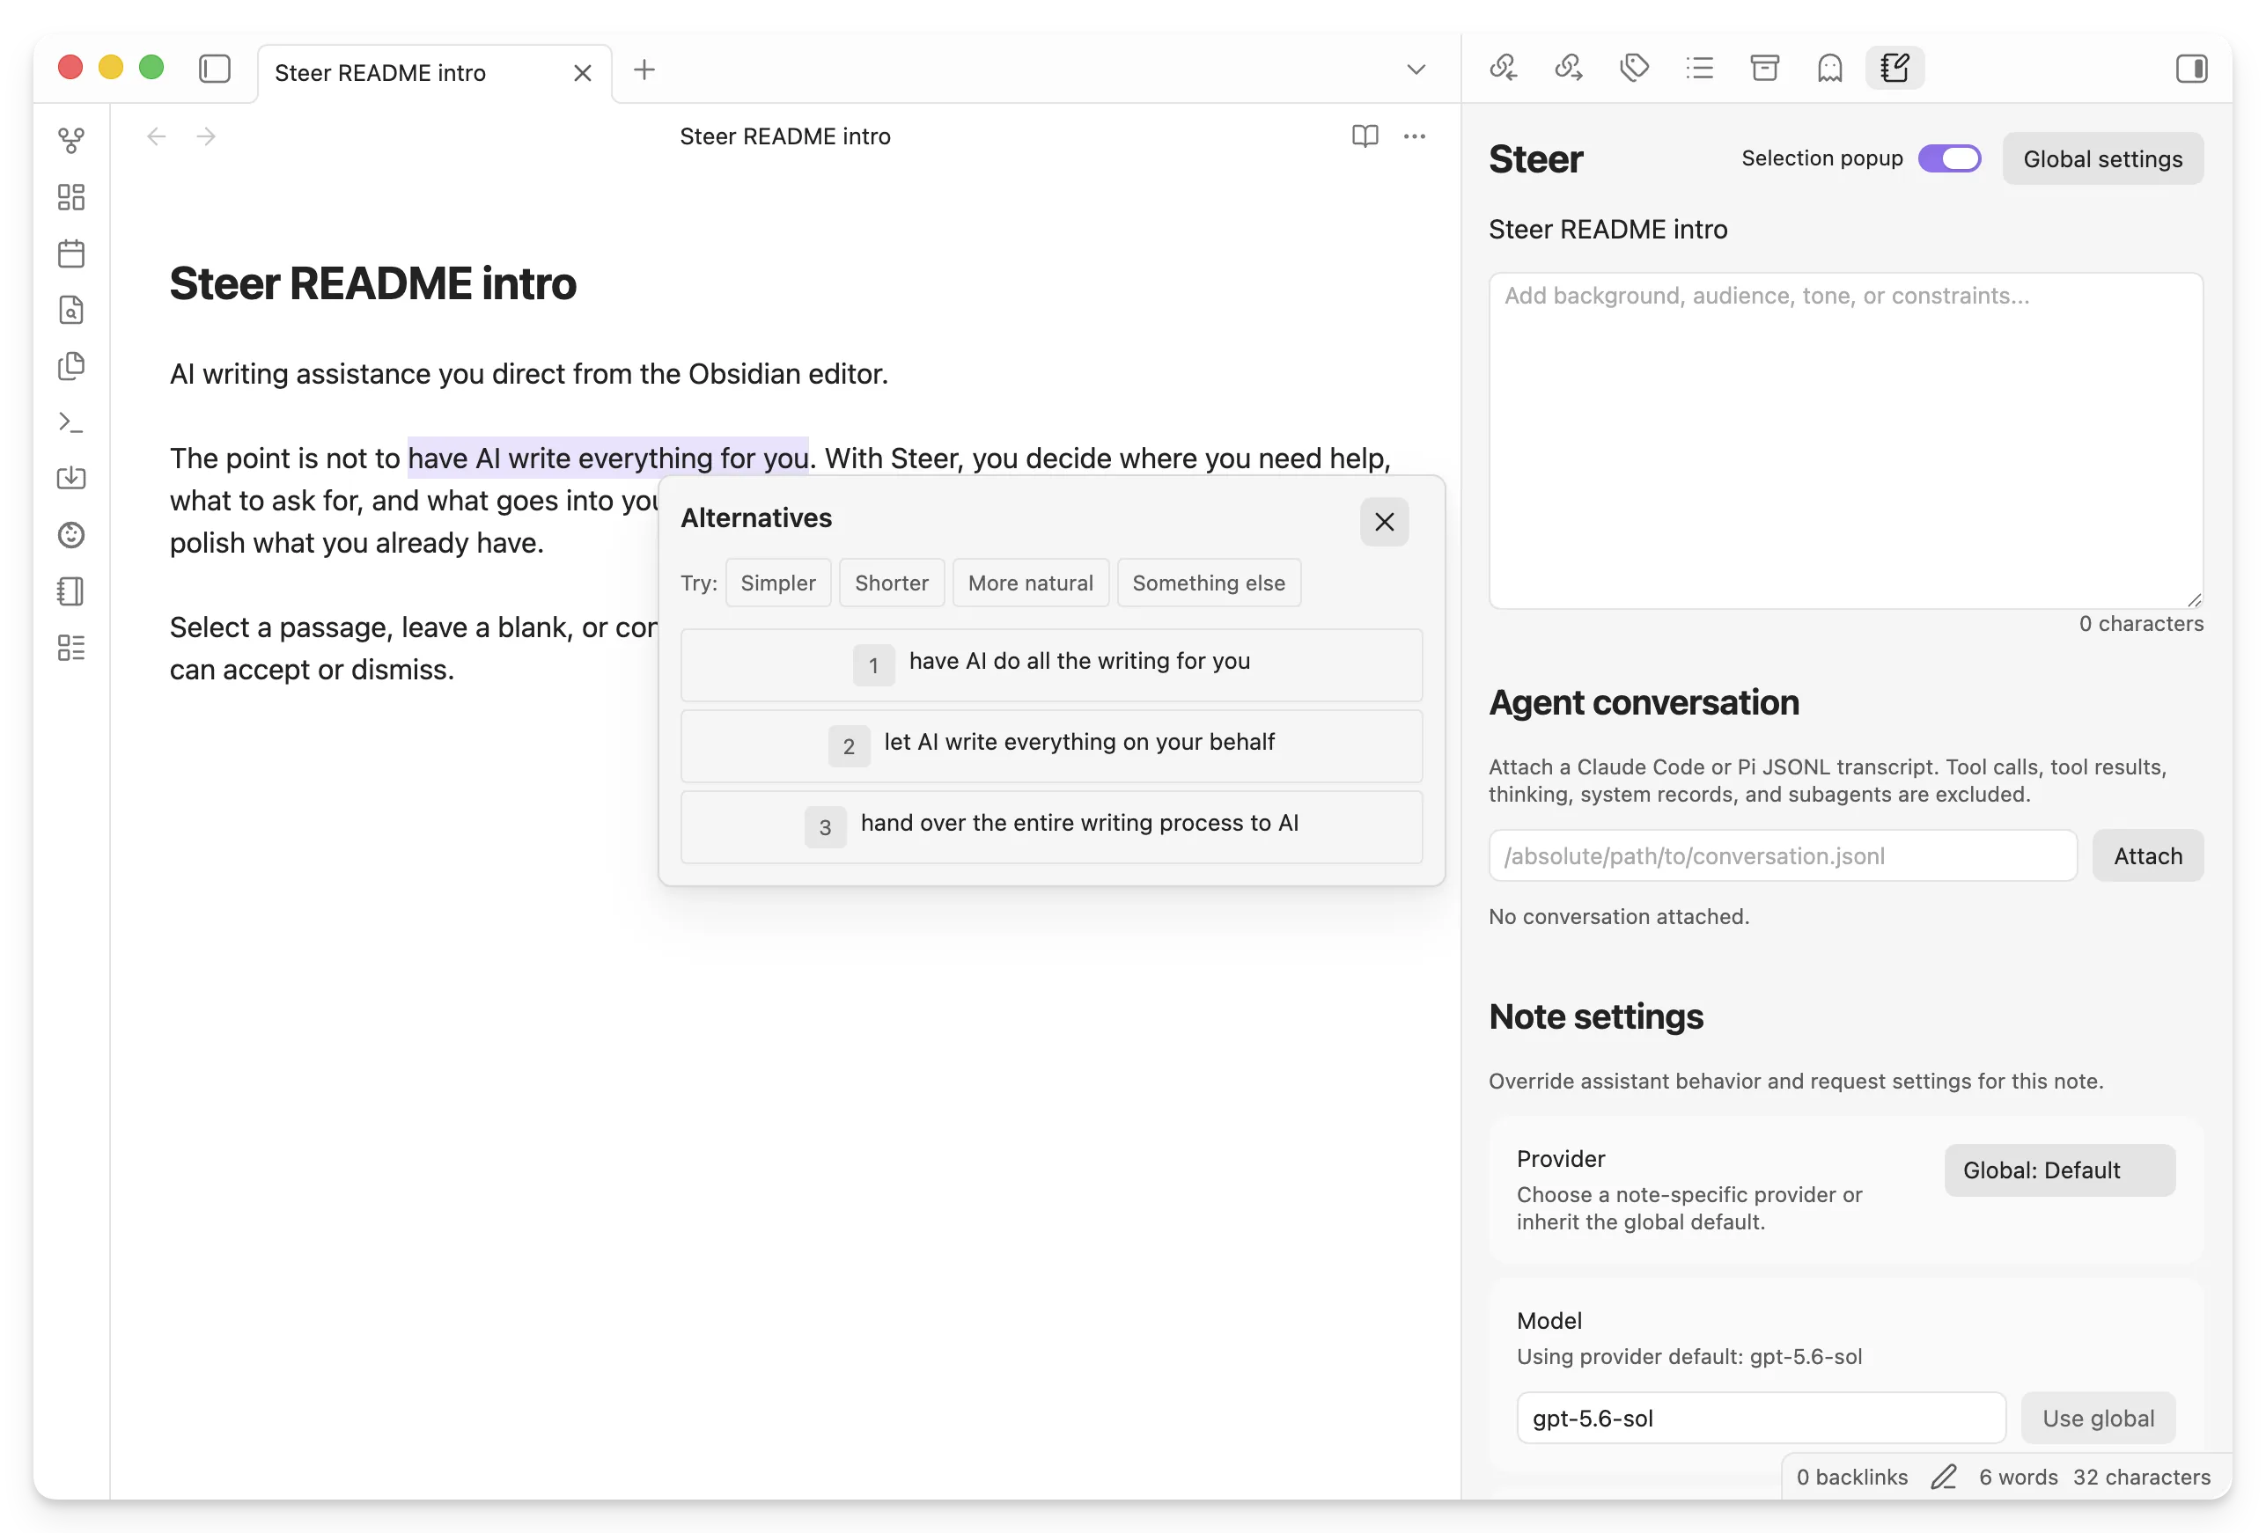Viewport: 2266px width, 1533px height.
Task: Try the Simpler rewrite option
Action: click(x=778, y=583)
